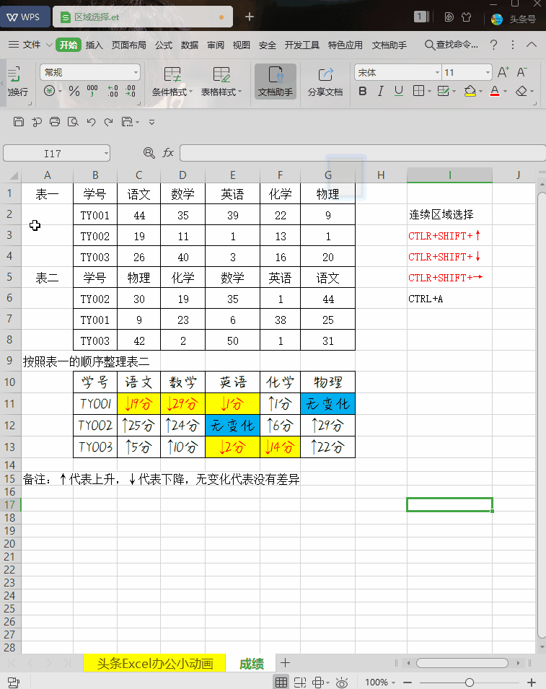Click the fx insert function icon

(168, 153)
